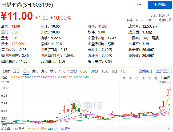Click 货币单位 value CNY
173x132 pixels.
click(x=109, y=61)
